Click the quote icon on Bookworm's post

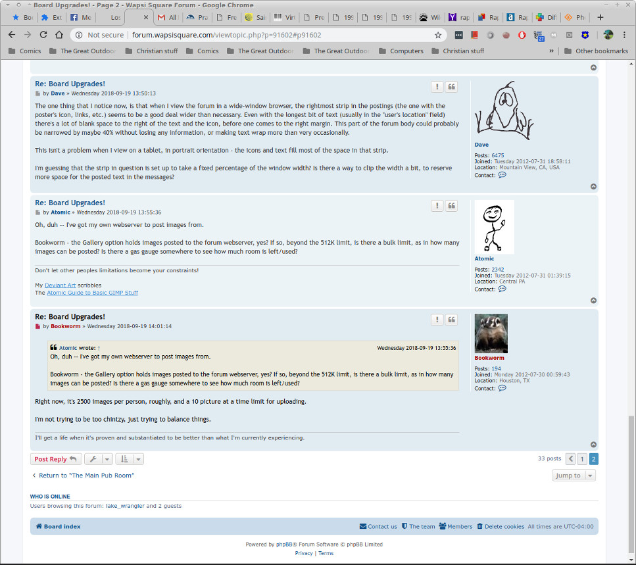(451, 320)
